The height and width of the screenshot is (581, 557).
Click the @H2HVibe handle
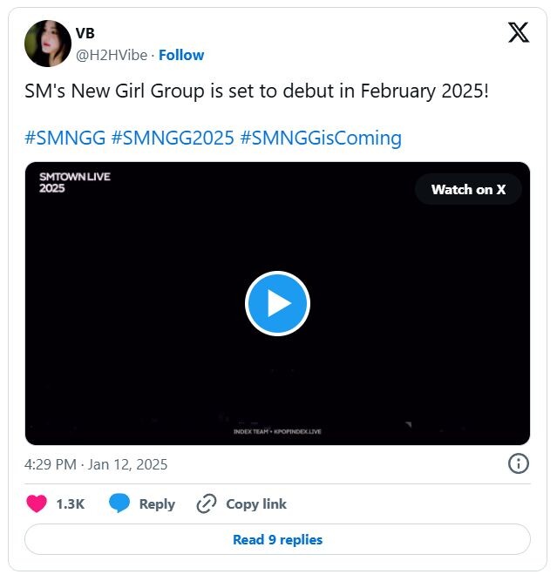(x=112, y=55)
